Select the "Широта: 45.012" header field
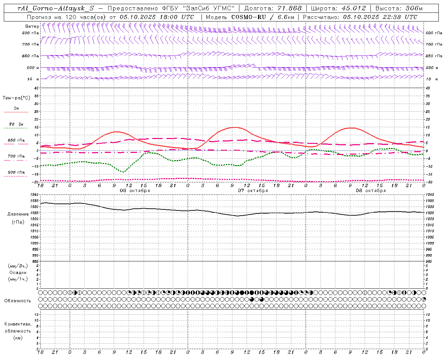This screenshot has height=355, width=444. click(x=338, y=9)
